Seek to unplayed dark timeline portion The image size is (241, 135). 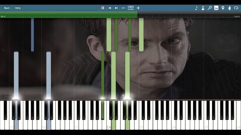click(x=189, y=15)
